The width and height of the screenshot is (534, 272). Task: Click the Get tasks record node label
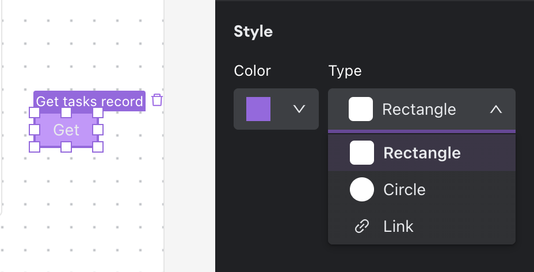coord(89,102)
